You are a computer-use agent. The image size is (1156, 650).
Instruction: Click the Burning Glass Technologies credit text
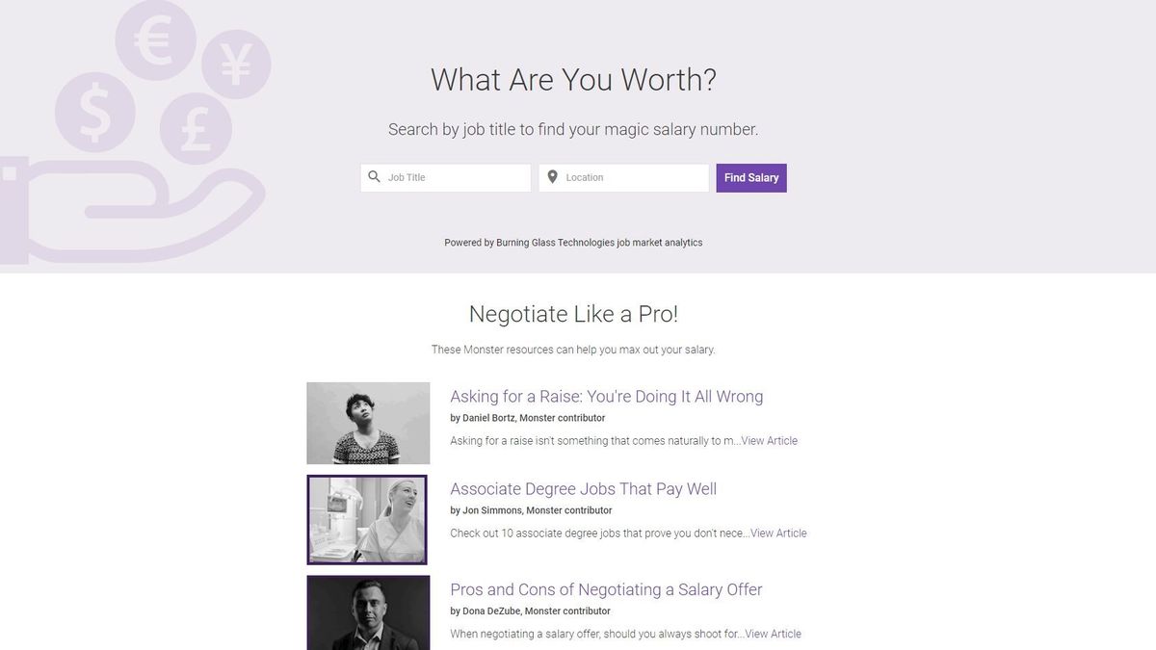point(573,242)
